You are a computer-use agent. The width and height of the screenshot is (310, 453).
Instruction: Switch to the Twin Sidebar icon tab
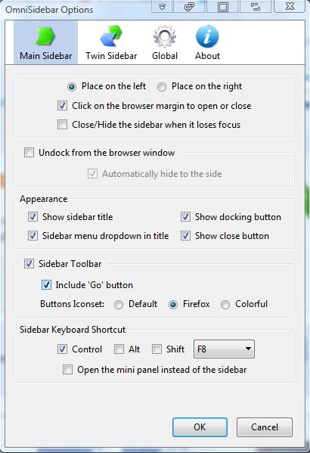tap(111, 42)
